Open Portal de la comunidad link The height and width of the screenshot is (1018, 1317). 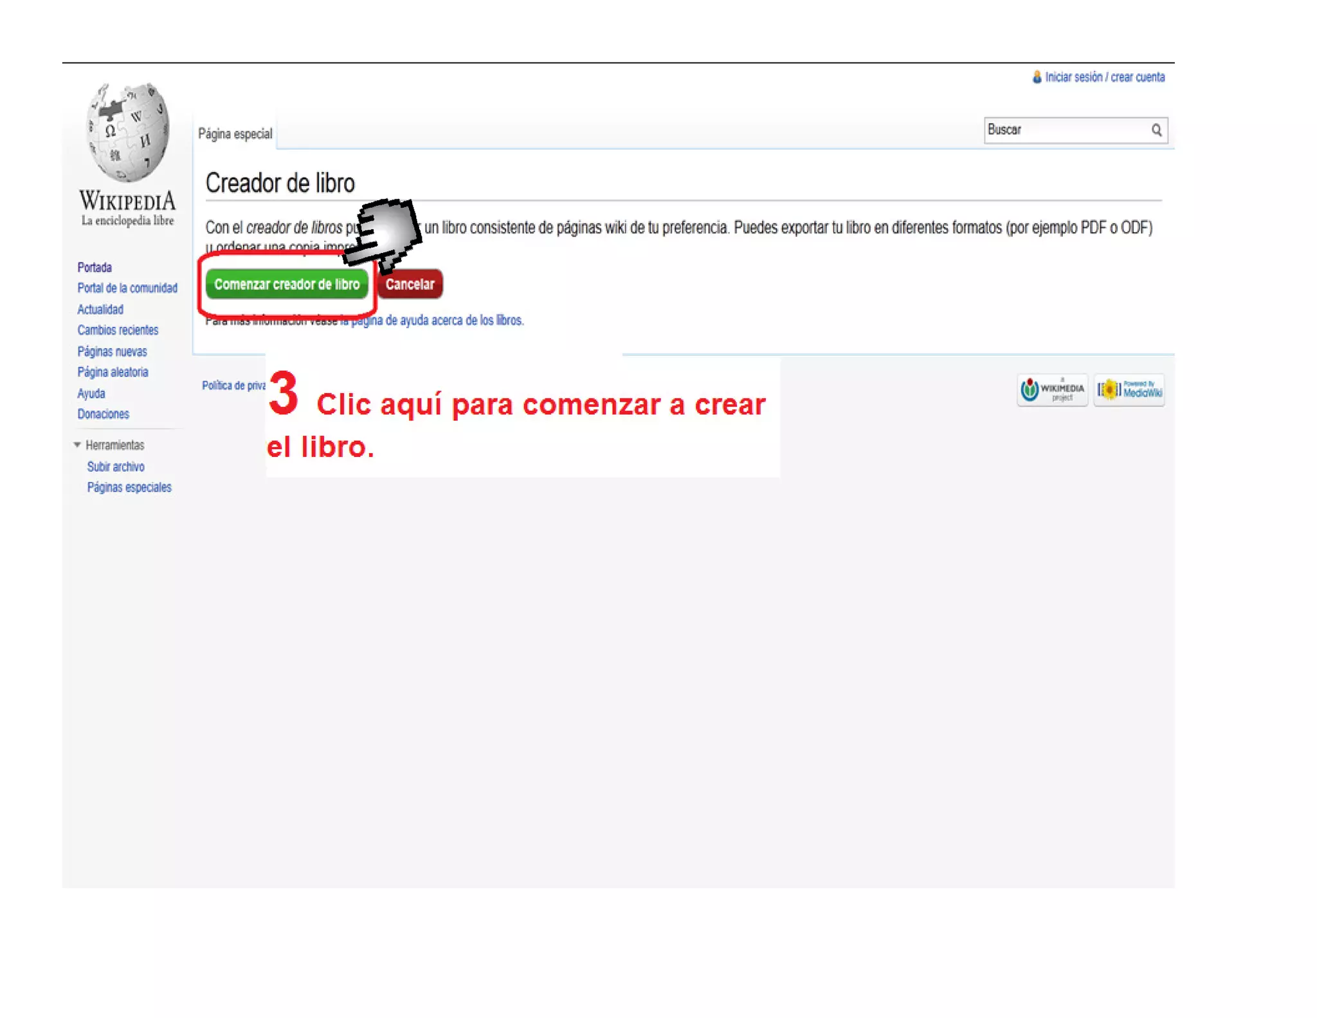point(127,288)
